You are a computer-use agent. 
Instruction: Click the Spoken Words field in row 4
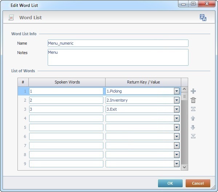pos(66,118)
